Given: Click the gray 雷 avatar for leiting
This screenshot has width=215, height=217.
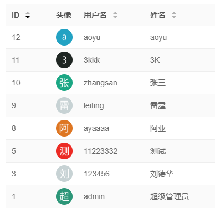Looking at the screenshot, I should coord(64,105).
